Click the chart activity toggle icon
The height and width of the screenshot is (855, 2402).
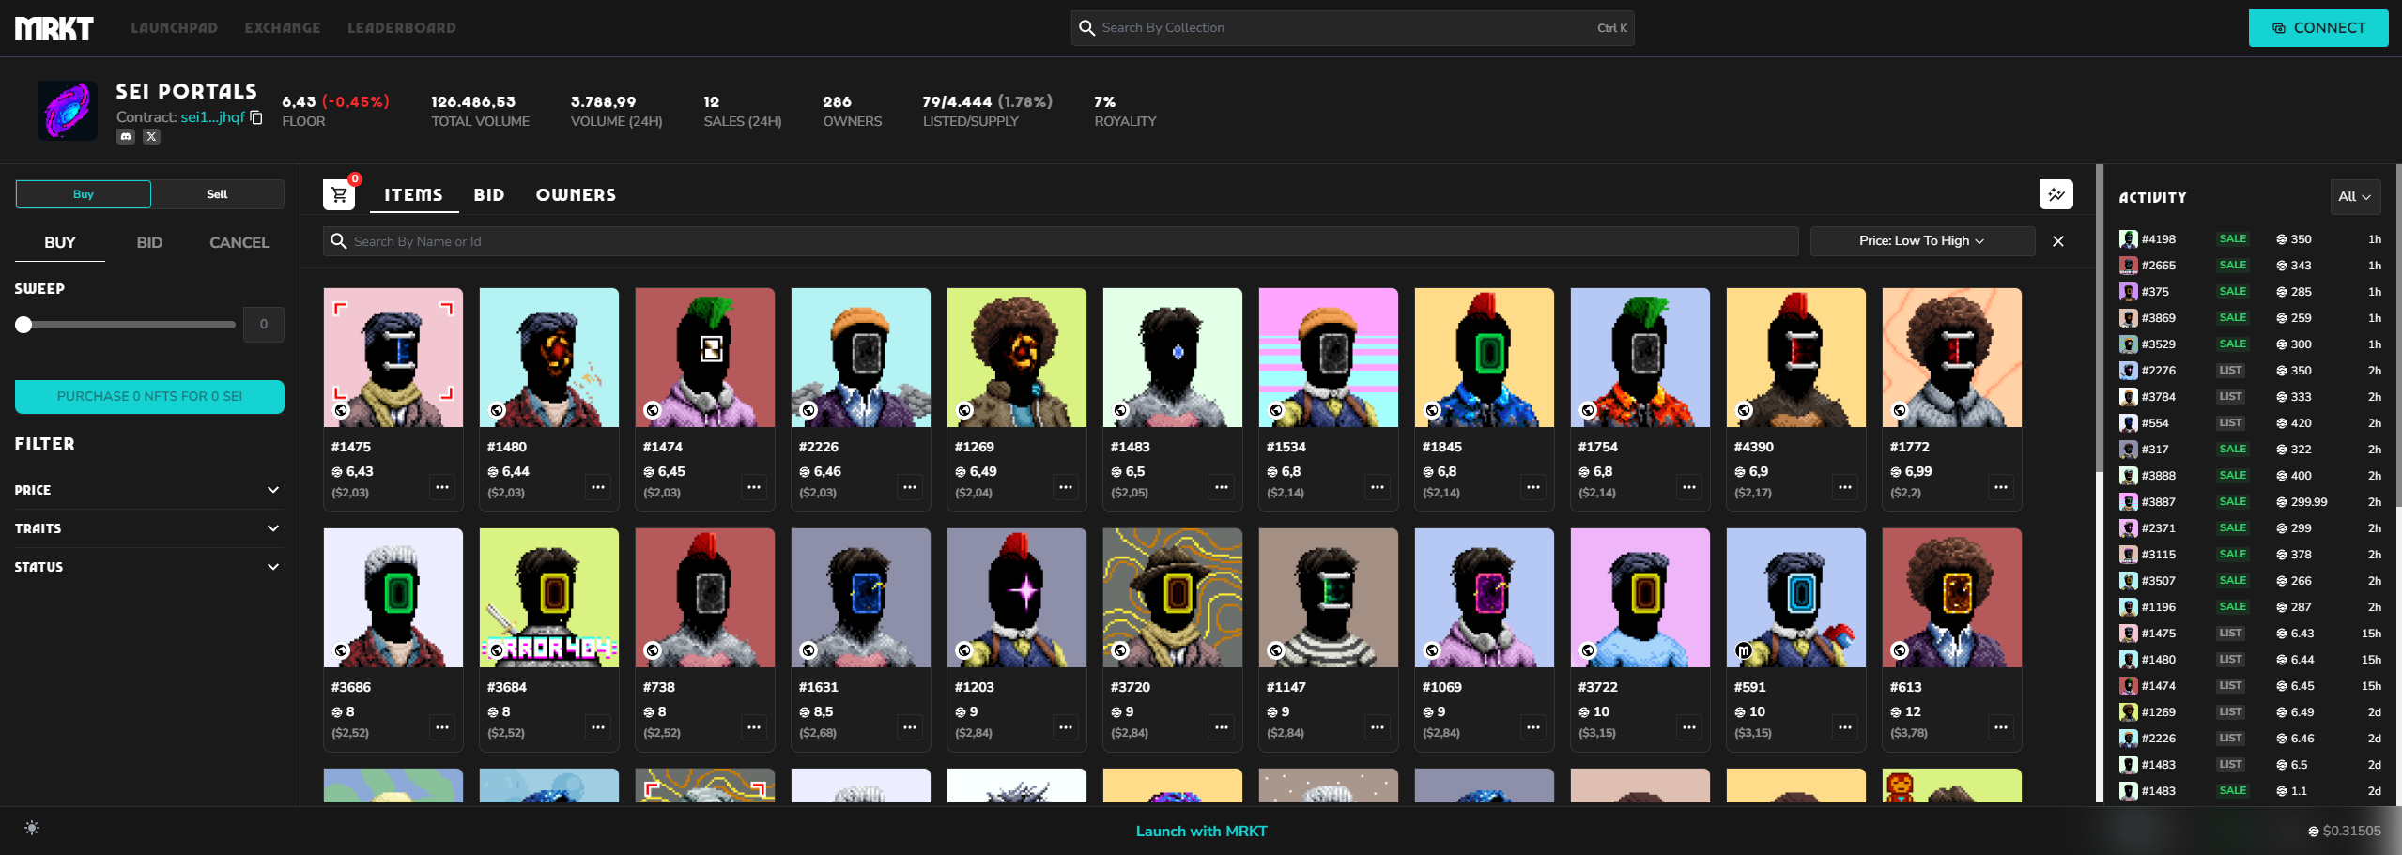click(x=2056, y=194)
